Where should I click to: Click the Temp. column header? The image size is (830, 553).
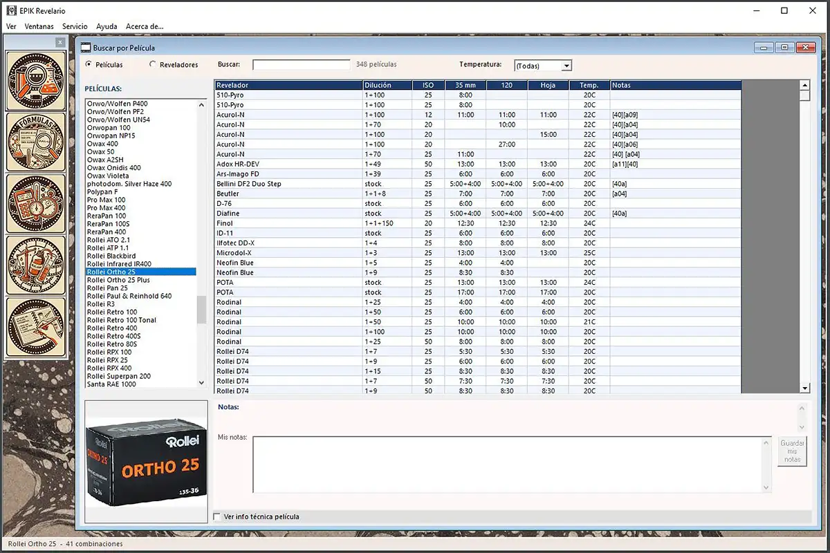[x=589, y=85]
